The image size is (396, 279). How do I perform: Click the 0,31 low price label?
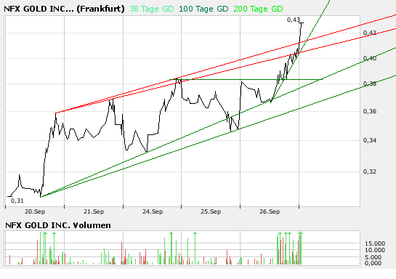[17, 201]
